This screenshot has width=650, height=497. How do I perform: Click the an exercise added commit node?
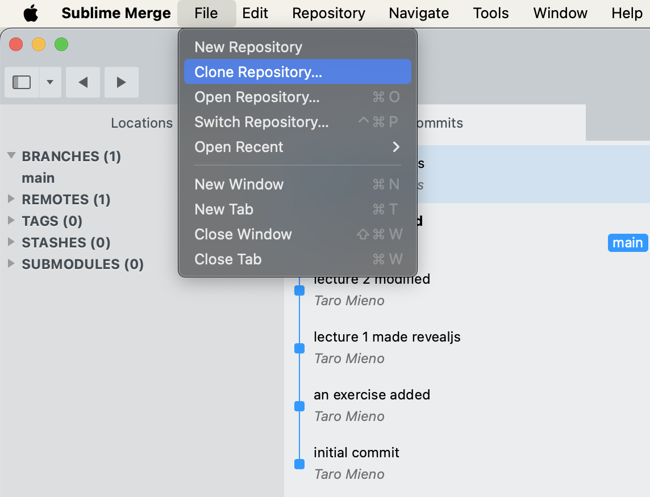click(299, 406)
